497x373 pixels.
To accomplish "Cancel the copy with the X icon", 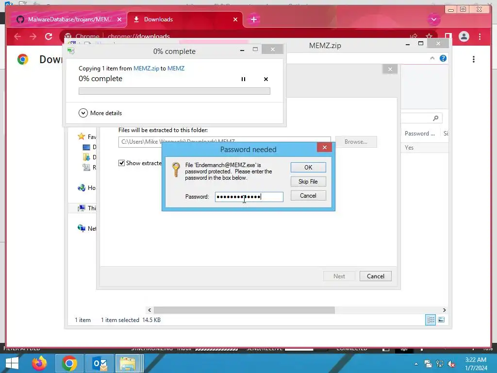I will coord(266,79).
